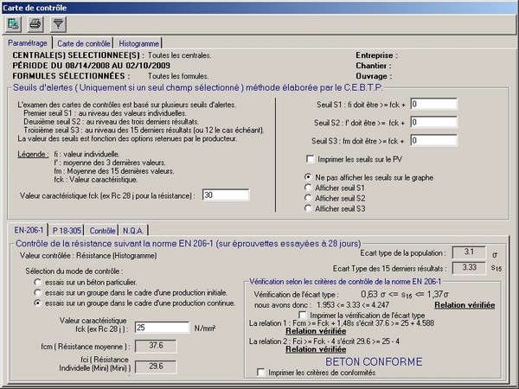
Task: Open the Contrôle sub-tab
Action: point(104,231)
